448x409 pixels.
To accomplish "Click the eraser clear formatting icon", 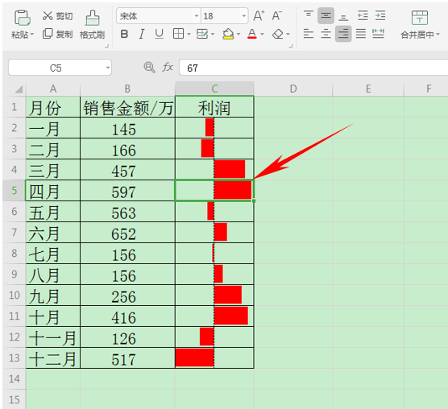I will coord(278,34).
